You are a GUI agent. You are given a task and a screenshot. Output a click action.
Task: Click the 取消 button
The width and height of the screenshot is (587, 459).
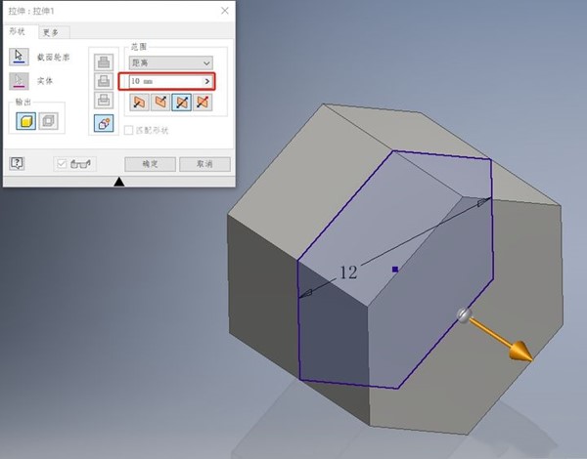[x=204, y=164]
